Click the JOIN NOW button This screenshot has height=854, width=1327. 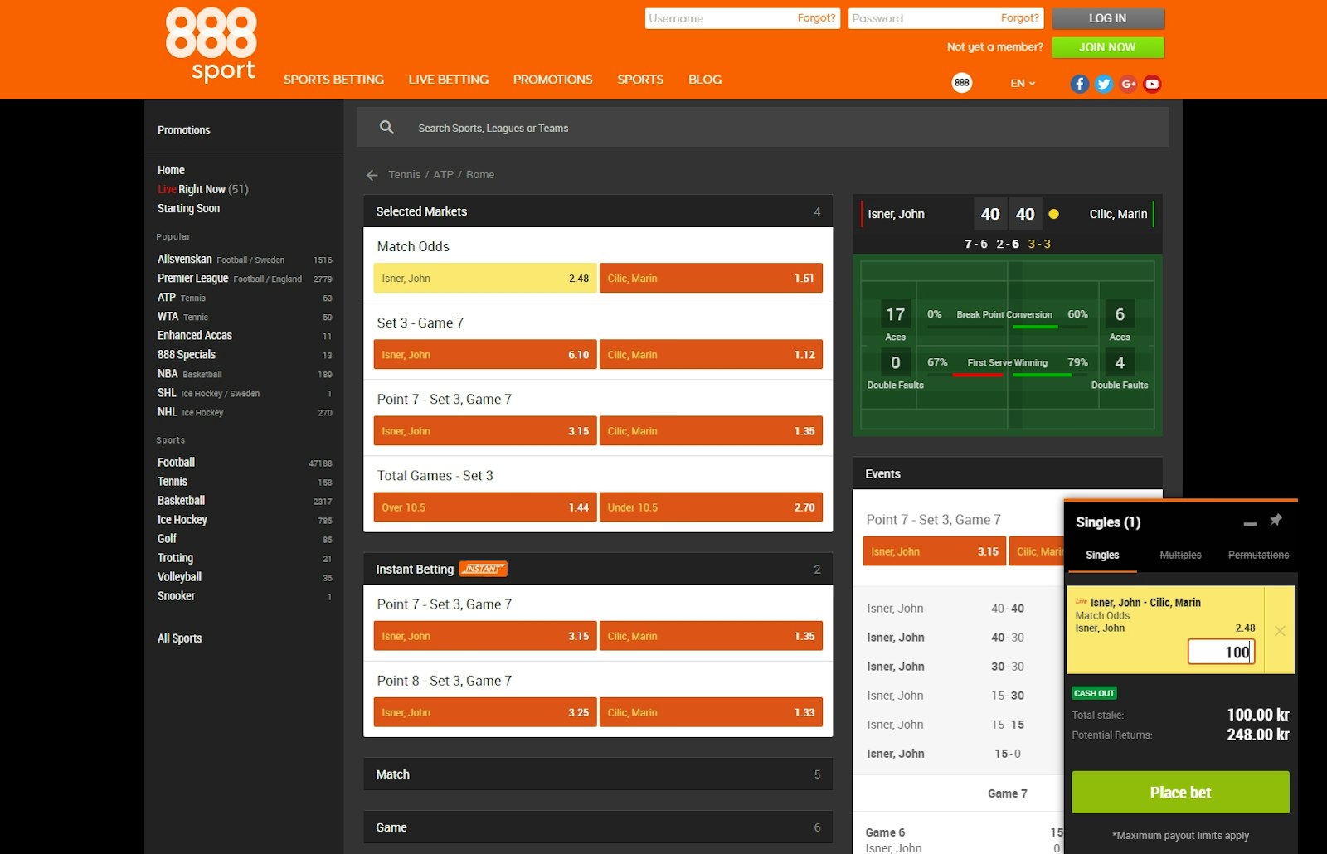1108,47
